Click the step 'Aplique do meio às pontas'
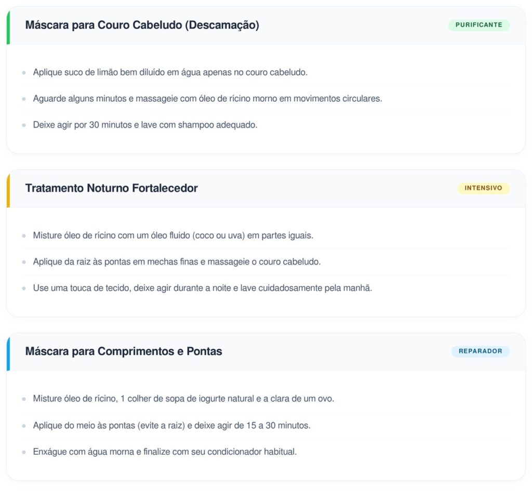This screenshot has width=532, height=502. pyautogui.click(x=171, y=425)
